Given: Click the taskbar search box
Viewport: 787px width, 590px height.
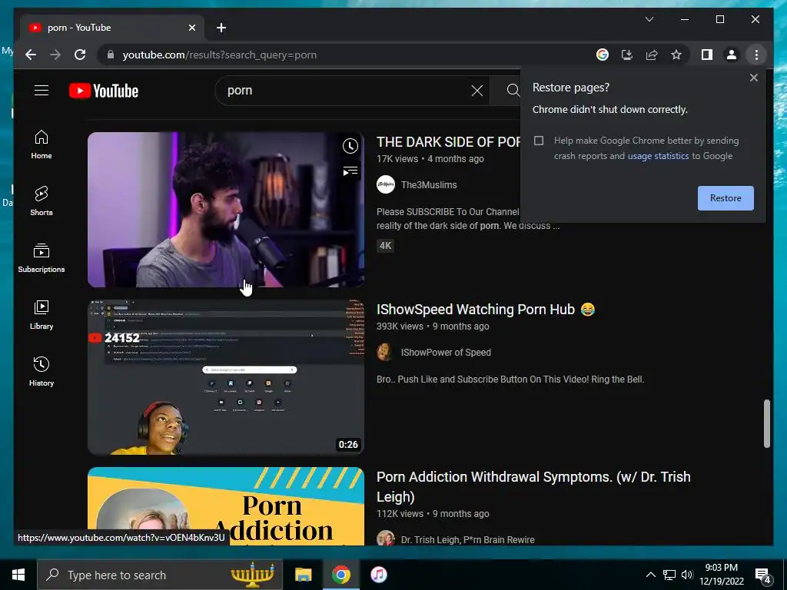Looking at the screenshot, I should 160,575.
